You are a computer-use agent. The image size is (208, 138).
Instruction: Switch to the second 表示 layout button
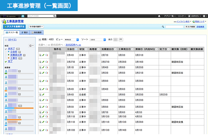pos(121,39)
